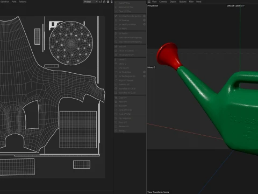
Task: Apply Fit UV to Canvas
Action: tap(130, 51)
